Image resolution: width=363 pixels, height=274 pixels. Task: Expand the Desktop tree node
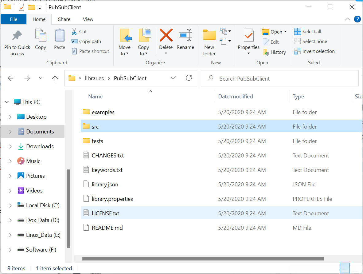10,117
